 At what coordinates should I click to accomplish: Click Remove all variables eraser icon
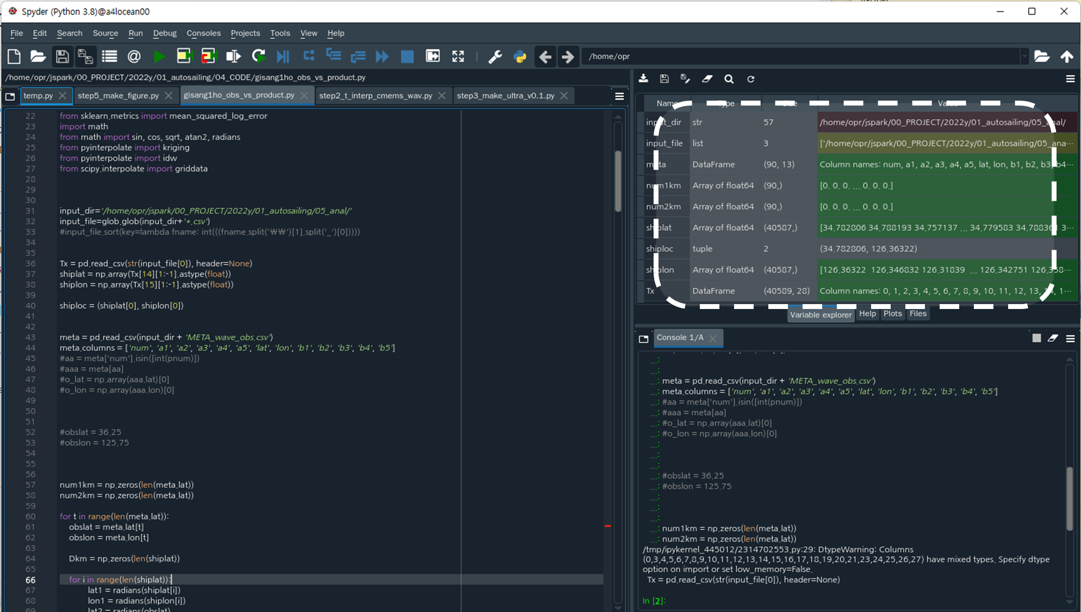pos(707,79)
